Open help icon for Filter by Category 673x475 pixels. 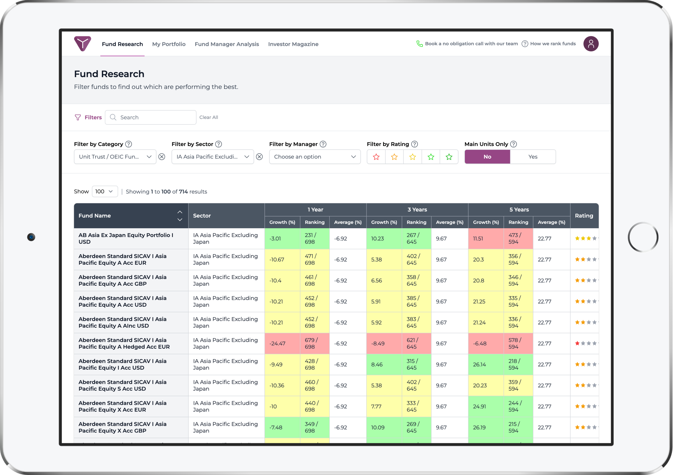pyautogui.click(x=129, y=144)
